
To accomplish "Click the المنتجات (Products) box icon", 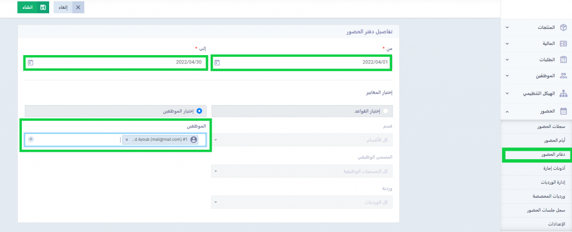I will pyautogui.click(x=563, y=27).
